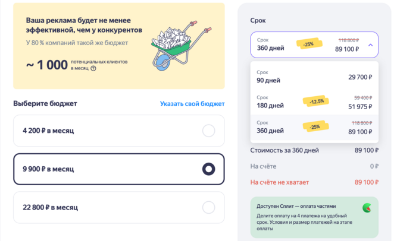Click the question mark help icon
Image resolution: width=397 pixels, height=241 pixels.
tap(93, 68)
